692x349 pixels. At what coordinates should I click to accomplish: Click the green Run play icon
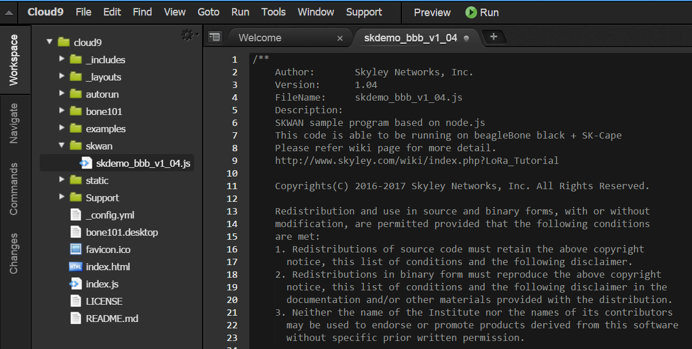tap(471, 12)
